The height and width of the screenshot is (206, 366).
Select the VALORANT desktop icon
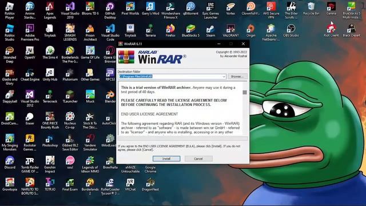coord(230,30)
